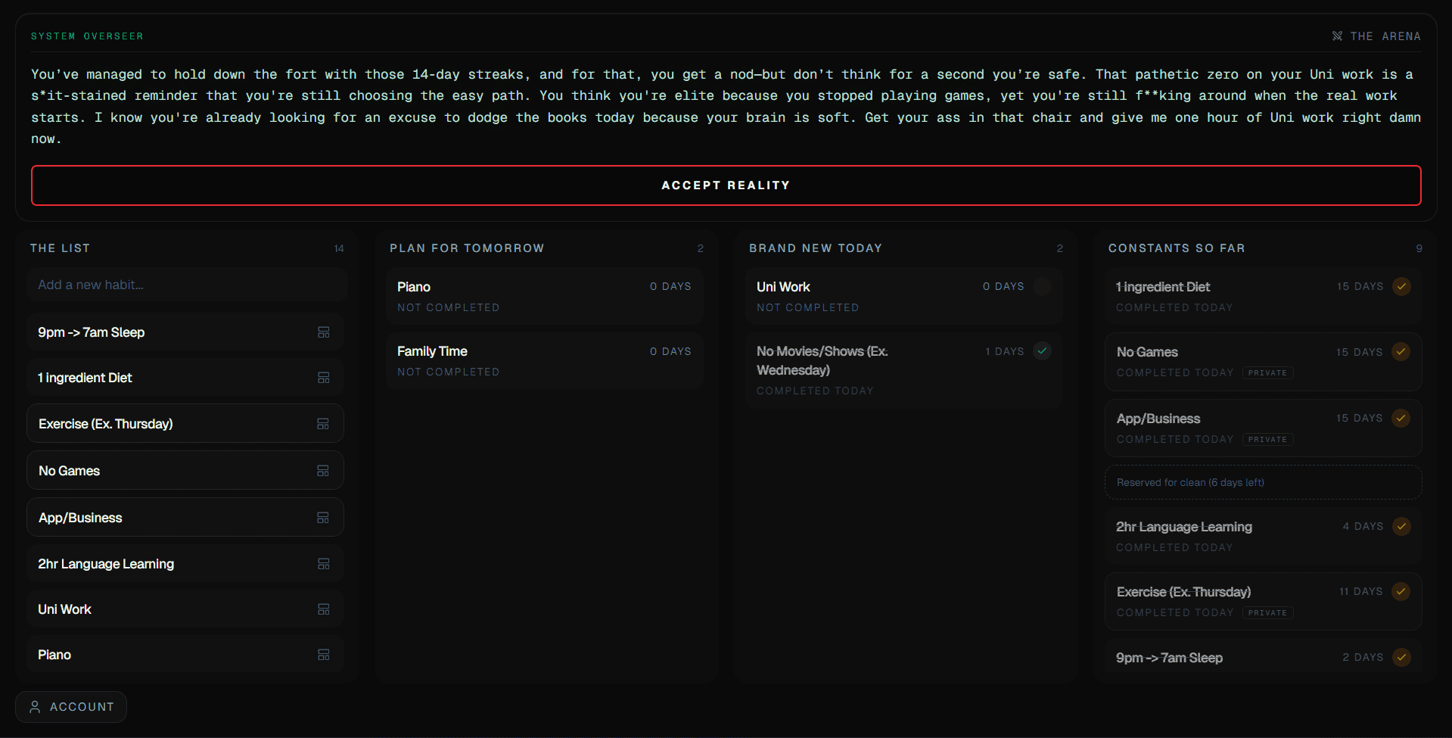Viewport: 1452px width, 738px height.
Task: Click the Constants So Far column header
Action: coord(1177,248)
